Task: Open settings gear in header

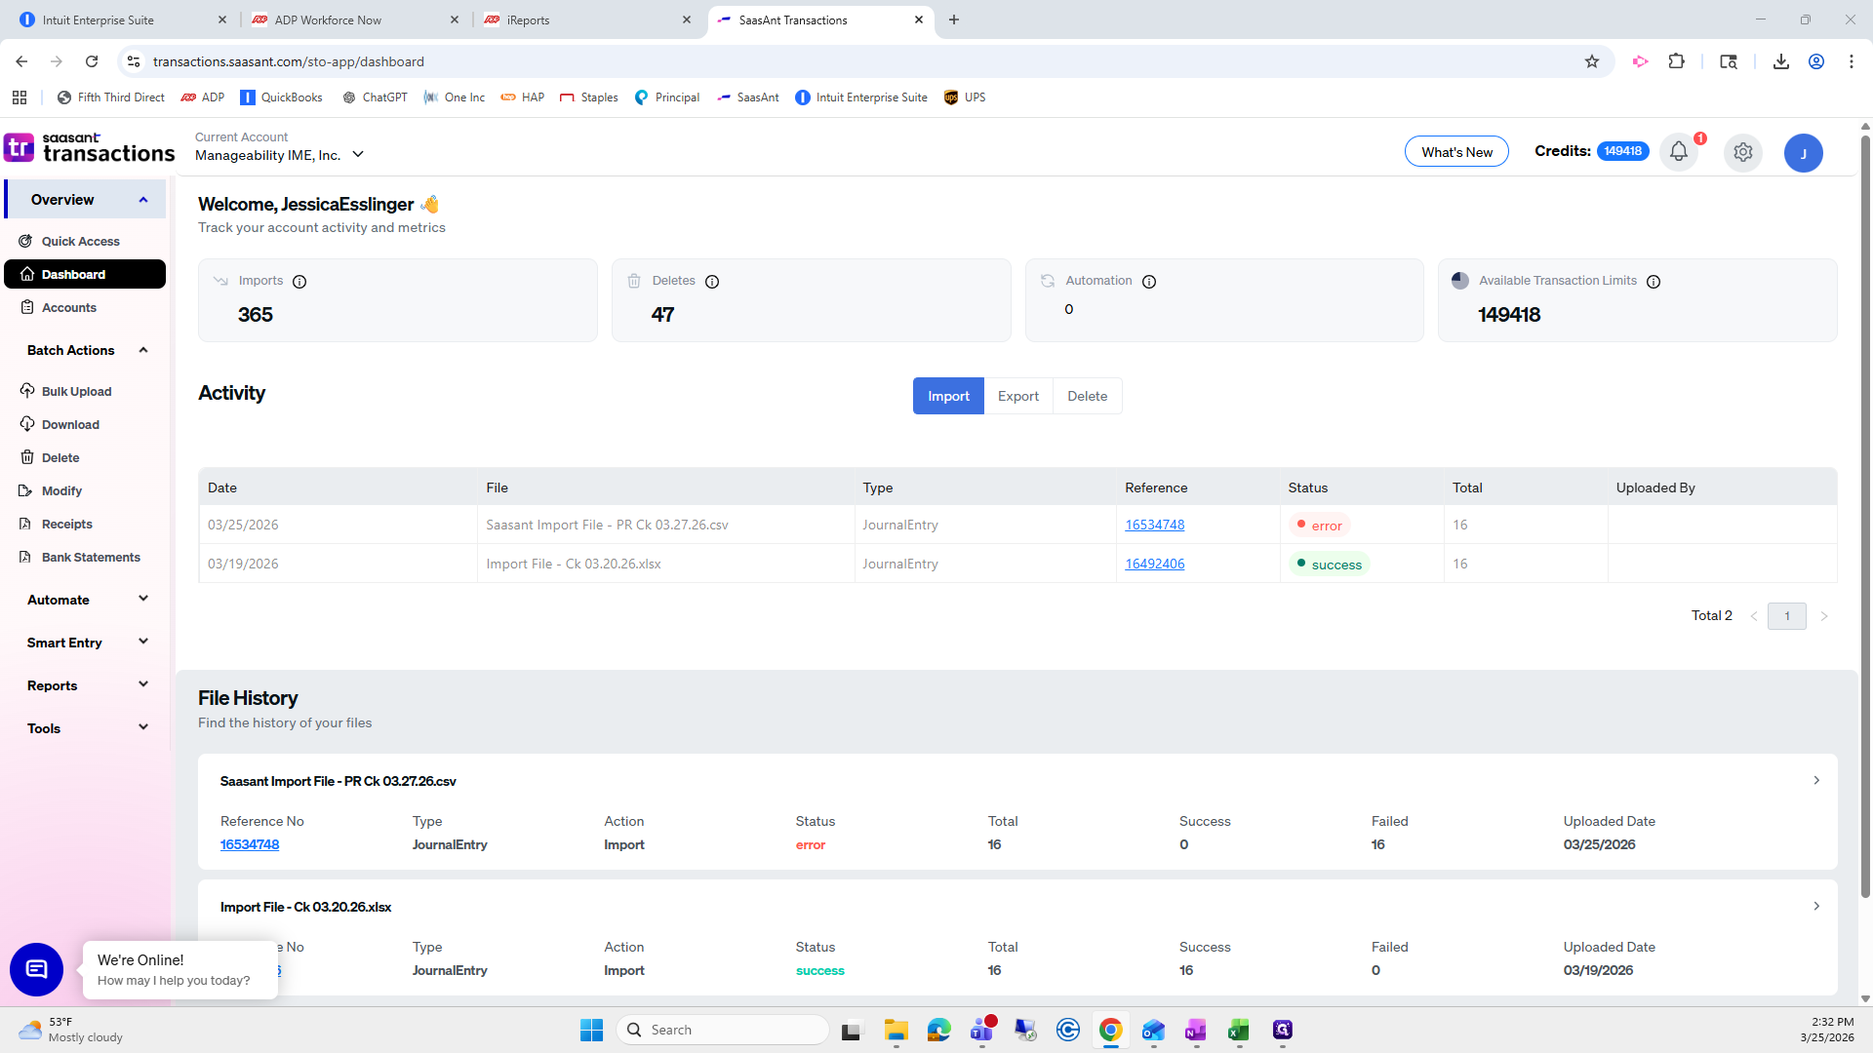Action: point(1742,152)
